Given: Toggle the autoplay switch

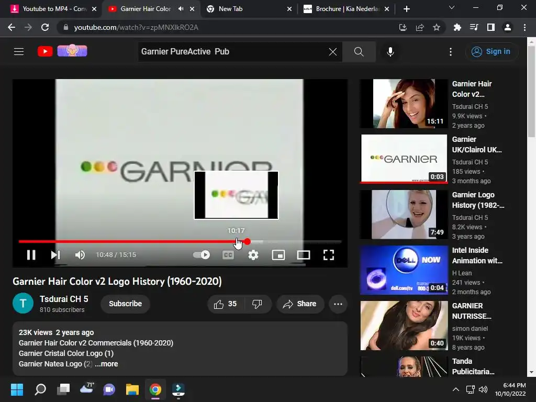Looking at the screenshot, I should coord(202,255).
